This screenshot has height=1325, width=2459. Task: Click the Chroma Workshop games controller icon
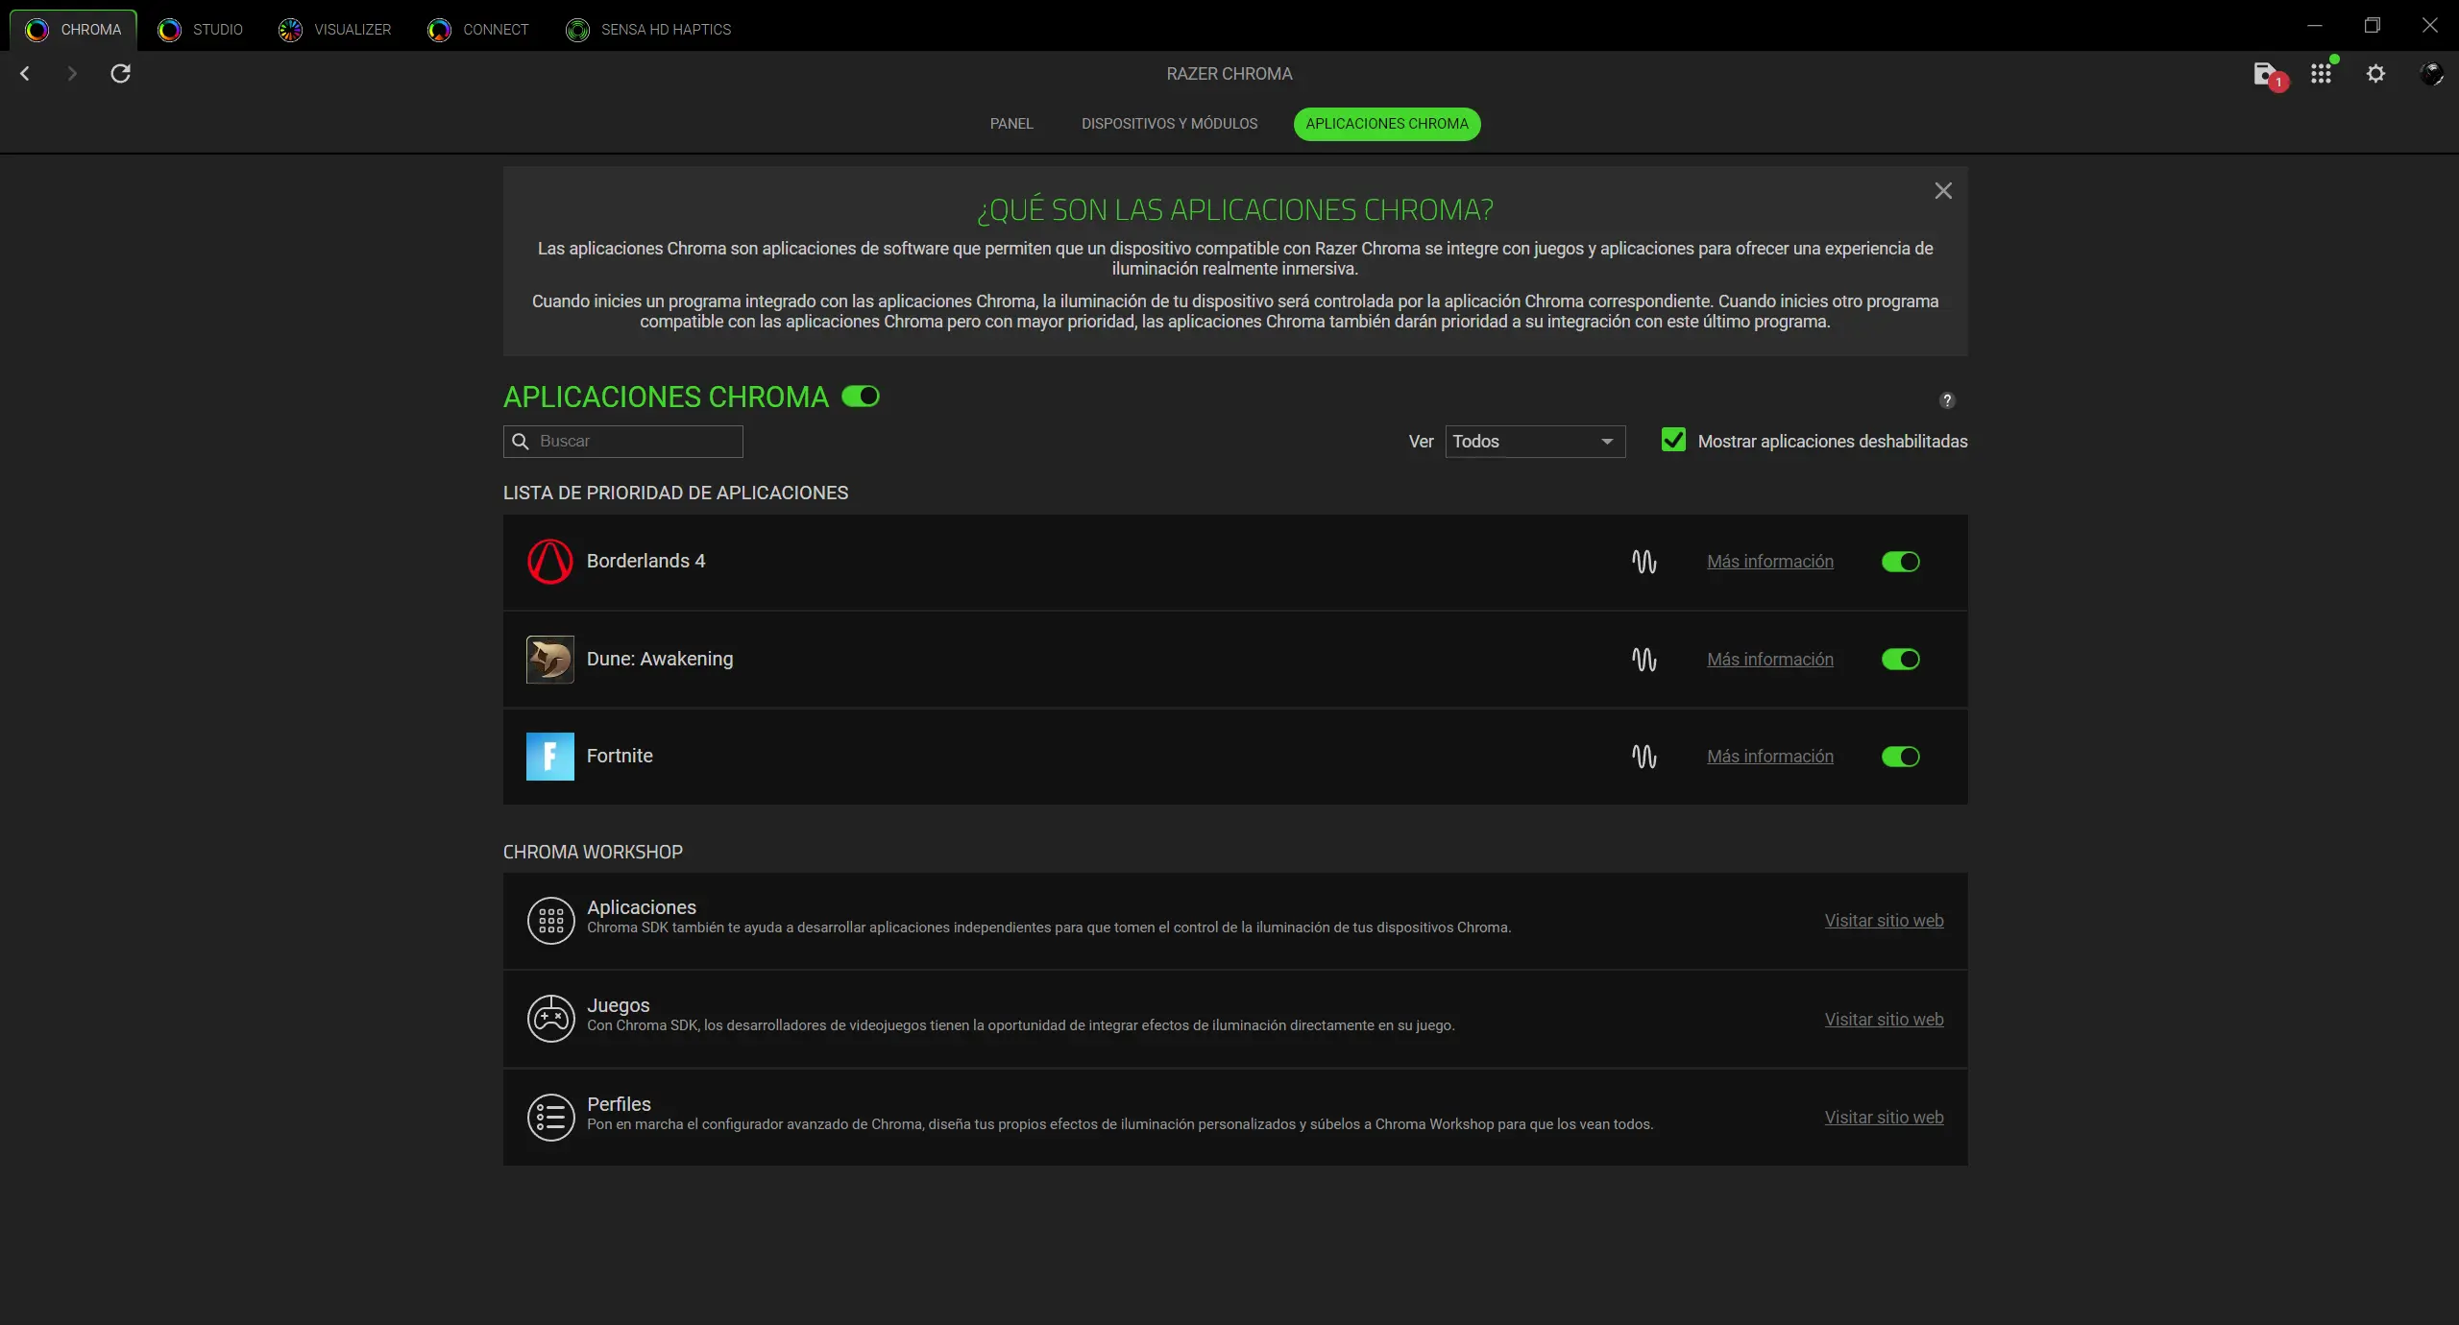551,1019
